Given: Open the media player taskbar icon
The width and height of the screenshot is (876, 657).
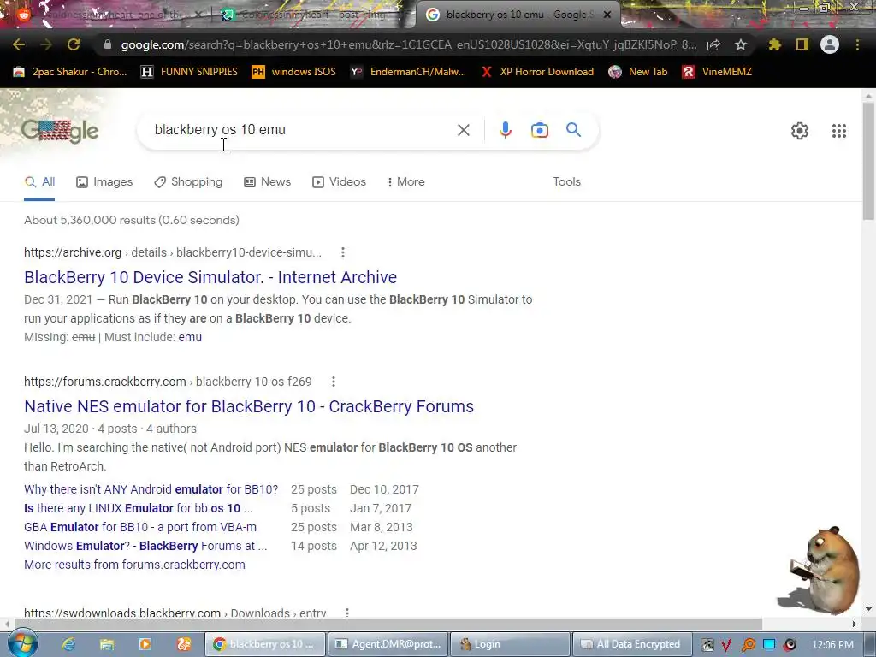Looking at the screenshot, I should point(145,644).
